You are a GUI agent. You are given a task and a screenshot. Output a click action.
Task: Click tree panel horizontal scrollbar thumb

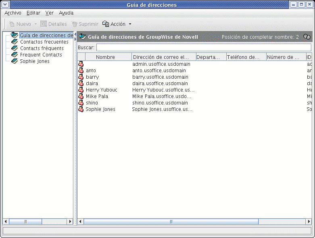point(25,221)
